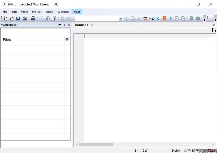Click the 大写 caps lock indicator

point(187,150)
